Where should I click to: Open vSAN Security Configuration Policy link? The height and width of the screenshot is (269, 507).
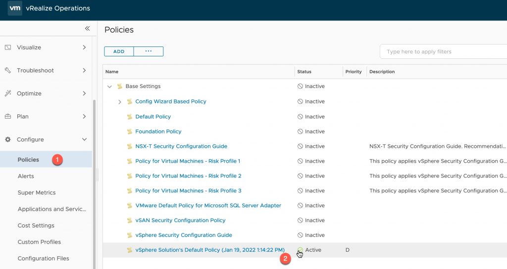180,220
